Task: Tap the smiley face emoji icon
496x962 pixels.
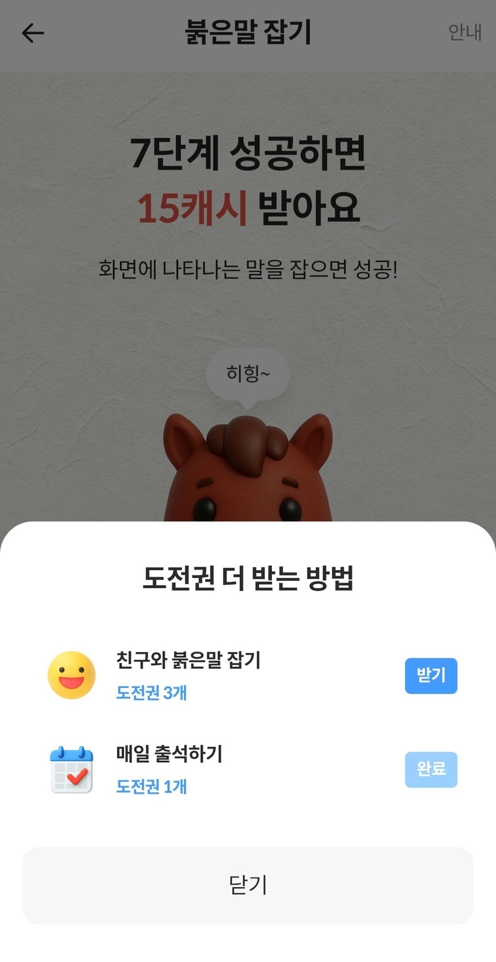Action: 72,675
